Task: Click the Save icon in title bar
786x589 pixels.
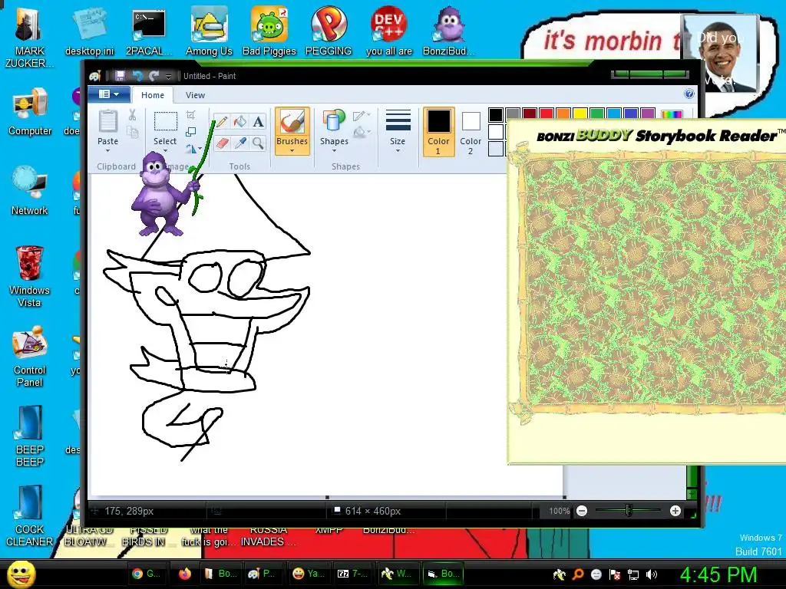Action: point(120,76)
